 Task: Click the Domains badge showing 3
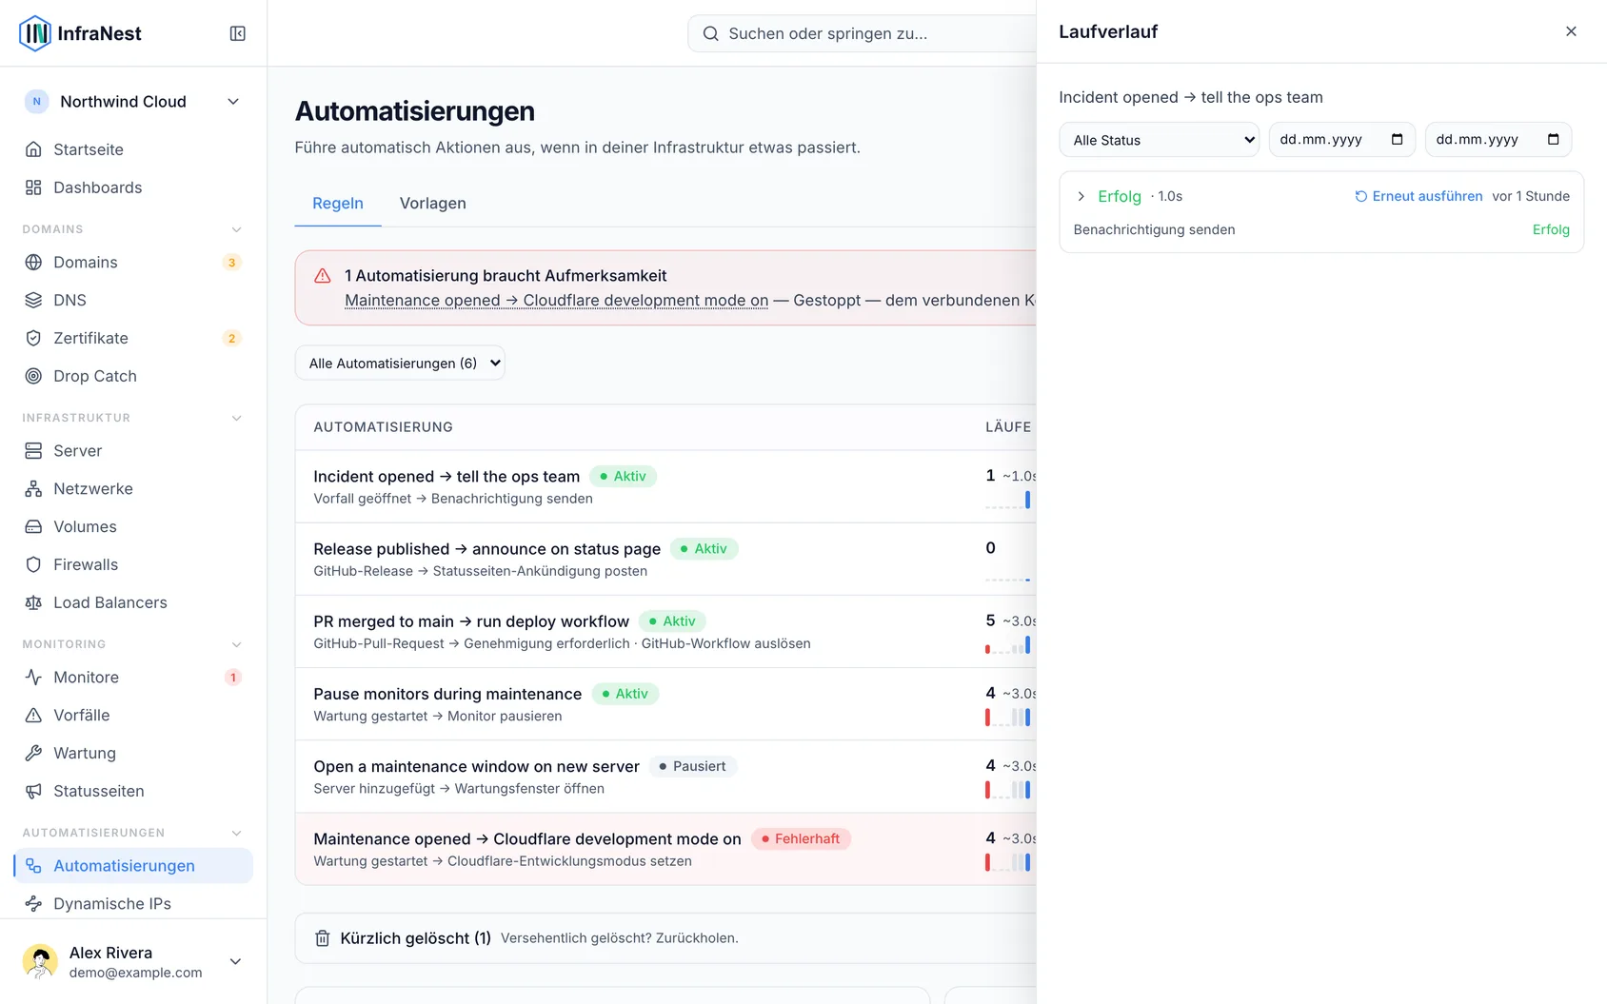(231, 263)
